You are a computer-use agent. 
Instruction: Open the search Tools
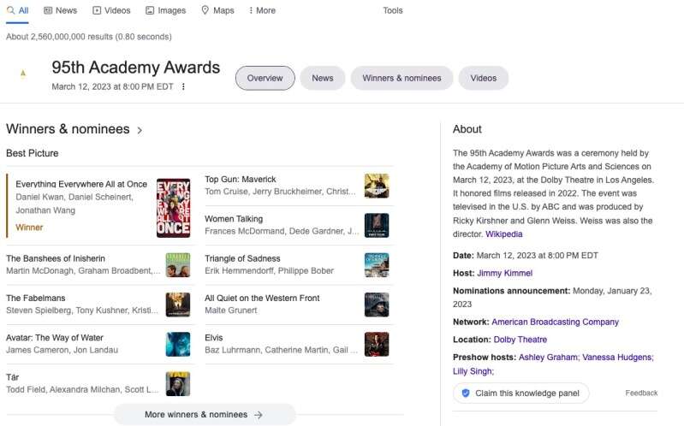[393, 10]
